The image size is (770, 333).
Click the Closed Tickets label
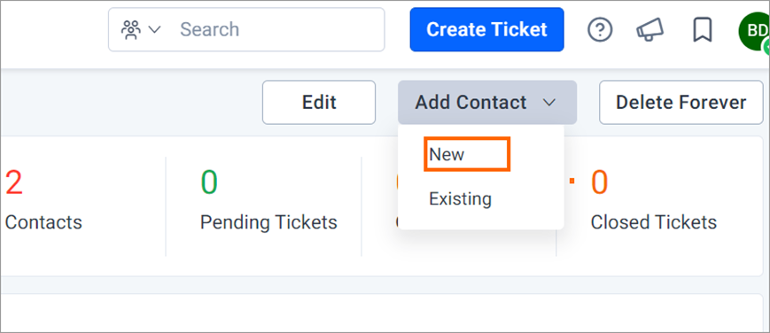[654, 222]
